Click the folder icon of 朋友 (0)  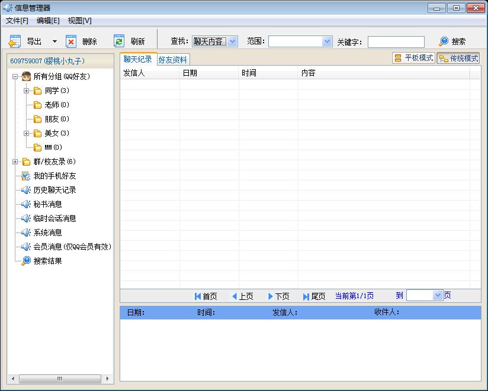point(38,119)
